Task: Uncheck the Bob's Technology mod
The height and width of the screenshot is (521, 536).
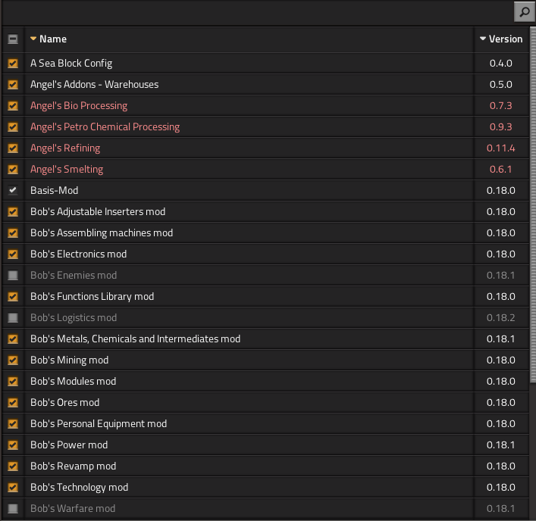Action: pyautogui.click(x=13, y=488)
